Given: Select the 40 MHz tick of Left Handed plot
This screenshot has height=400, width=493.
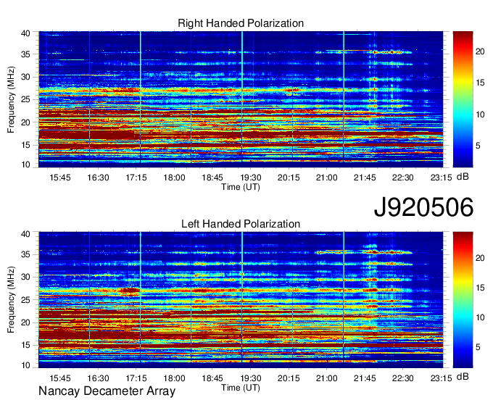Looking at the screenshot, I should point(25,234).
